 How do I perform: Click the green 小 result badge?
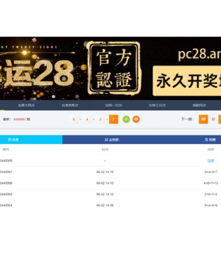[126, 119]
